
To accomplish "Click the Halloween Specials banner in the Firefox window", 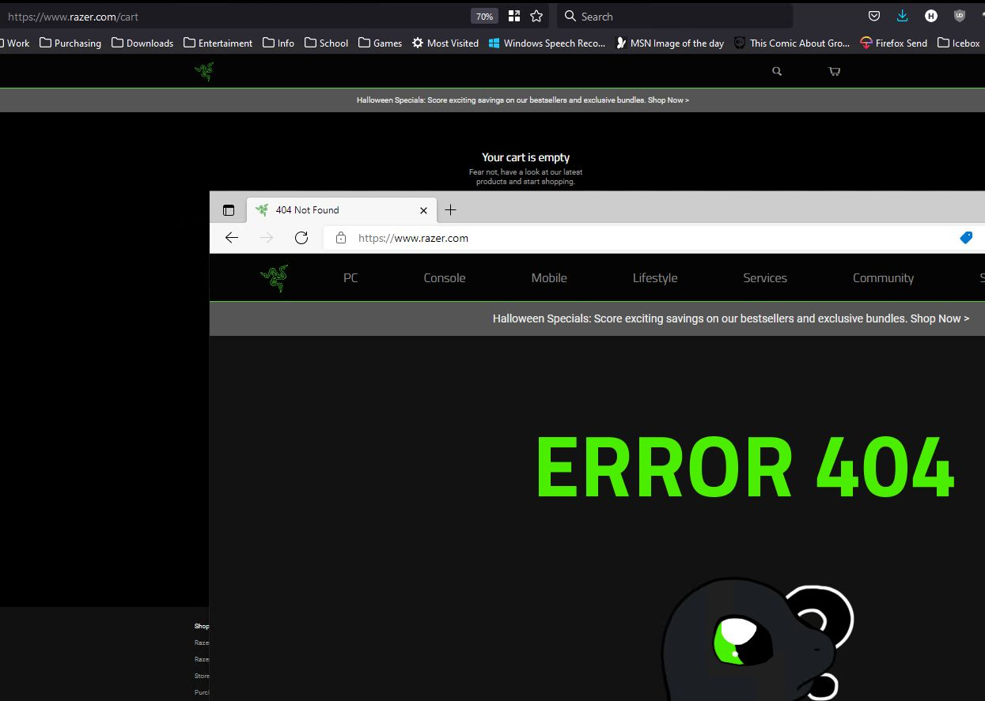I will (523, 100).
